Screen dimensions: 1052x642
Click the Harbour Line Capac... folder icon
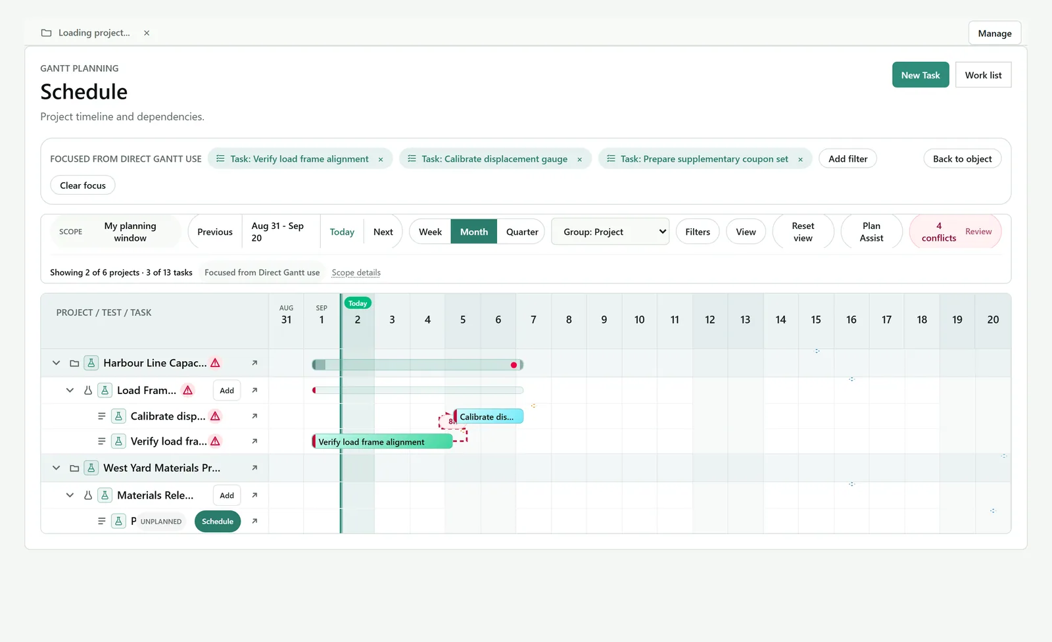pos(74,363)
